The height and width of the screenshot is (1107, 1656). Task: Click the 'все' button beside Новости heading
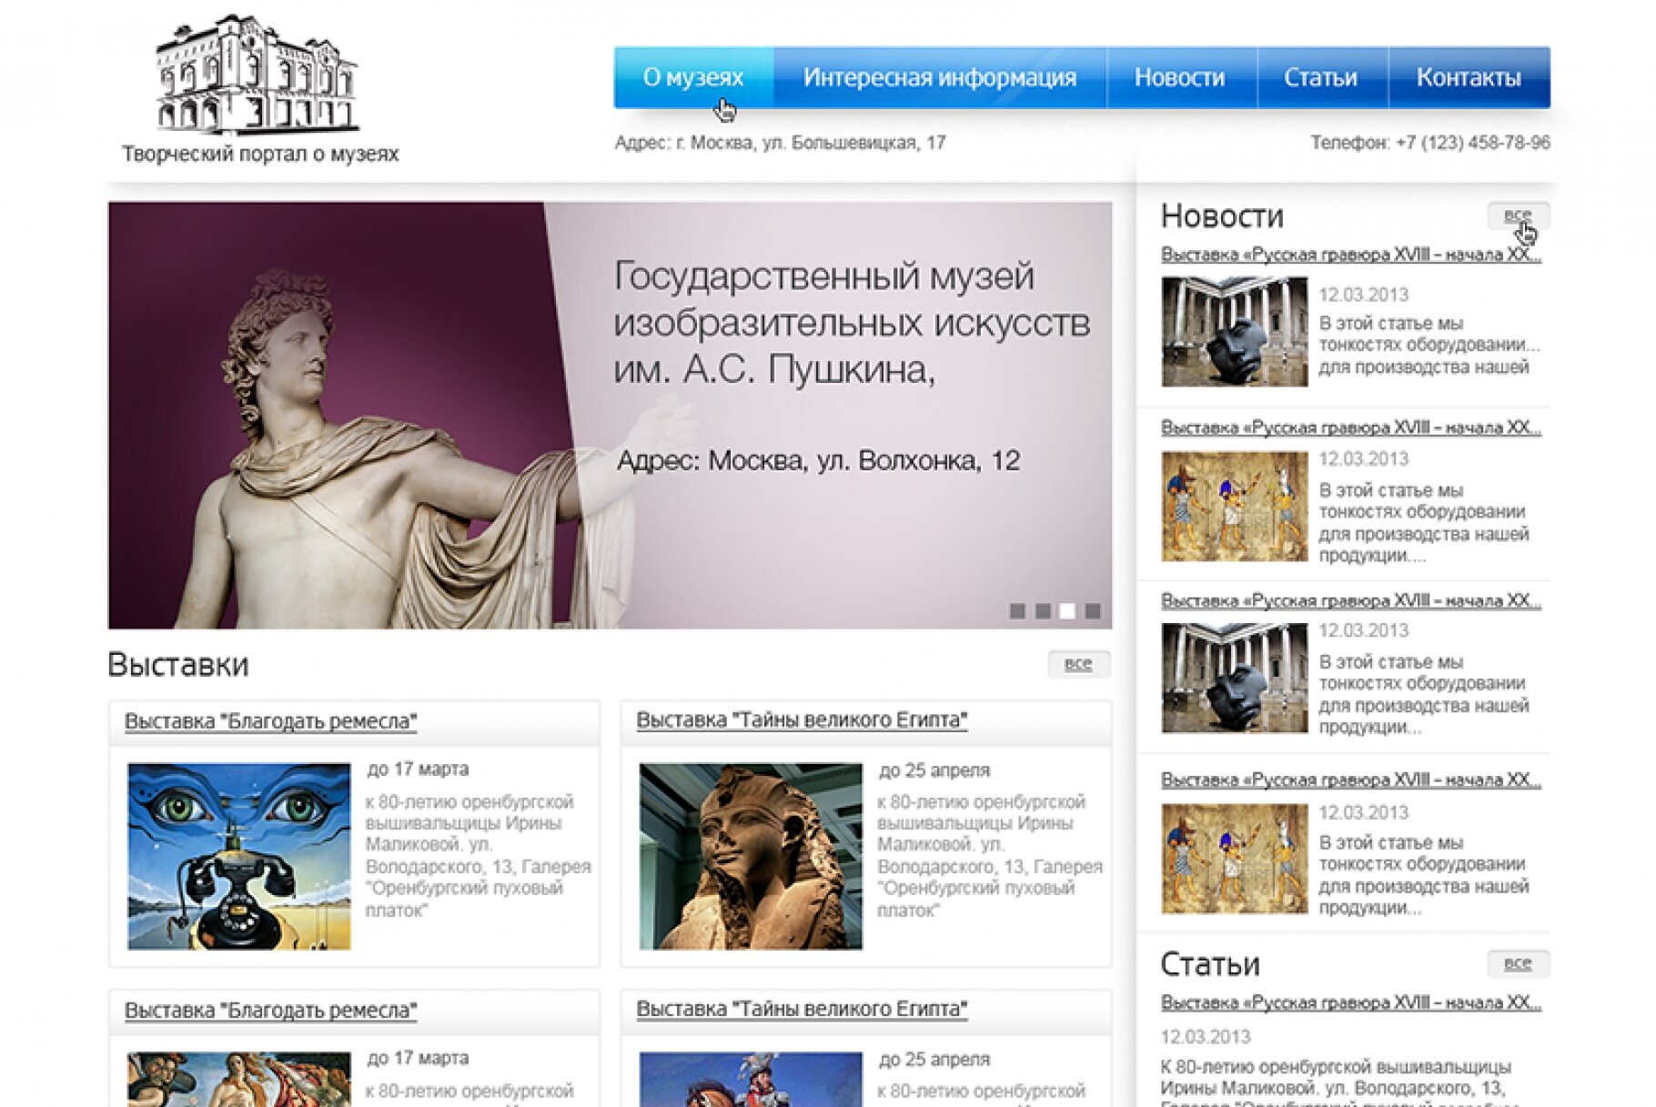(1518, 216)
